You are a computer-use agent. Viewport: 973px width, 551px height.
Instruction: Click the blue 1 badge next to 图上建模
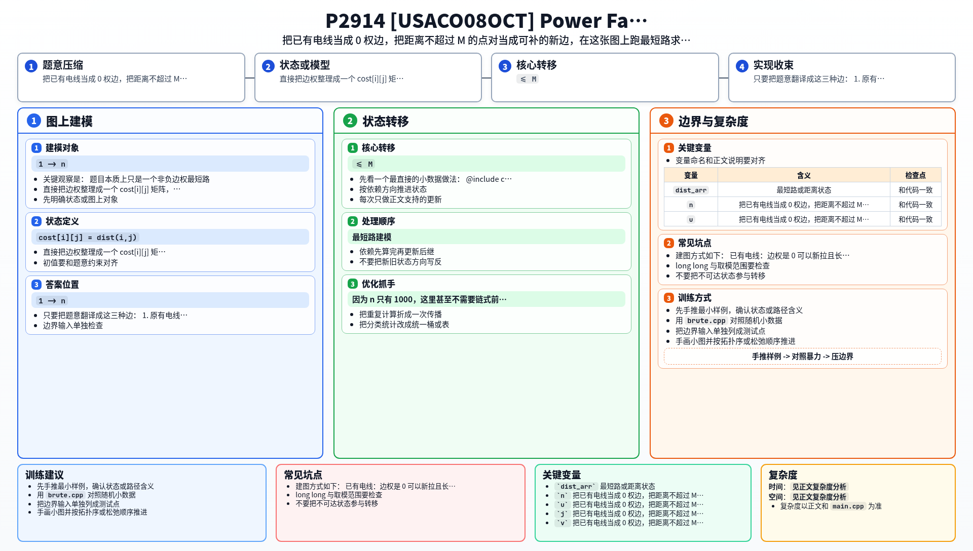[x=33, y=121]
